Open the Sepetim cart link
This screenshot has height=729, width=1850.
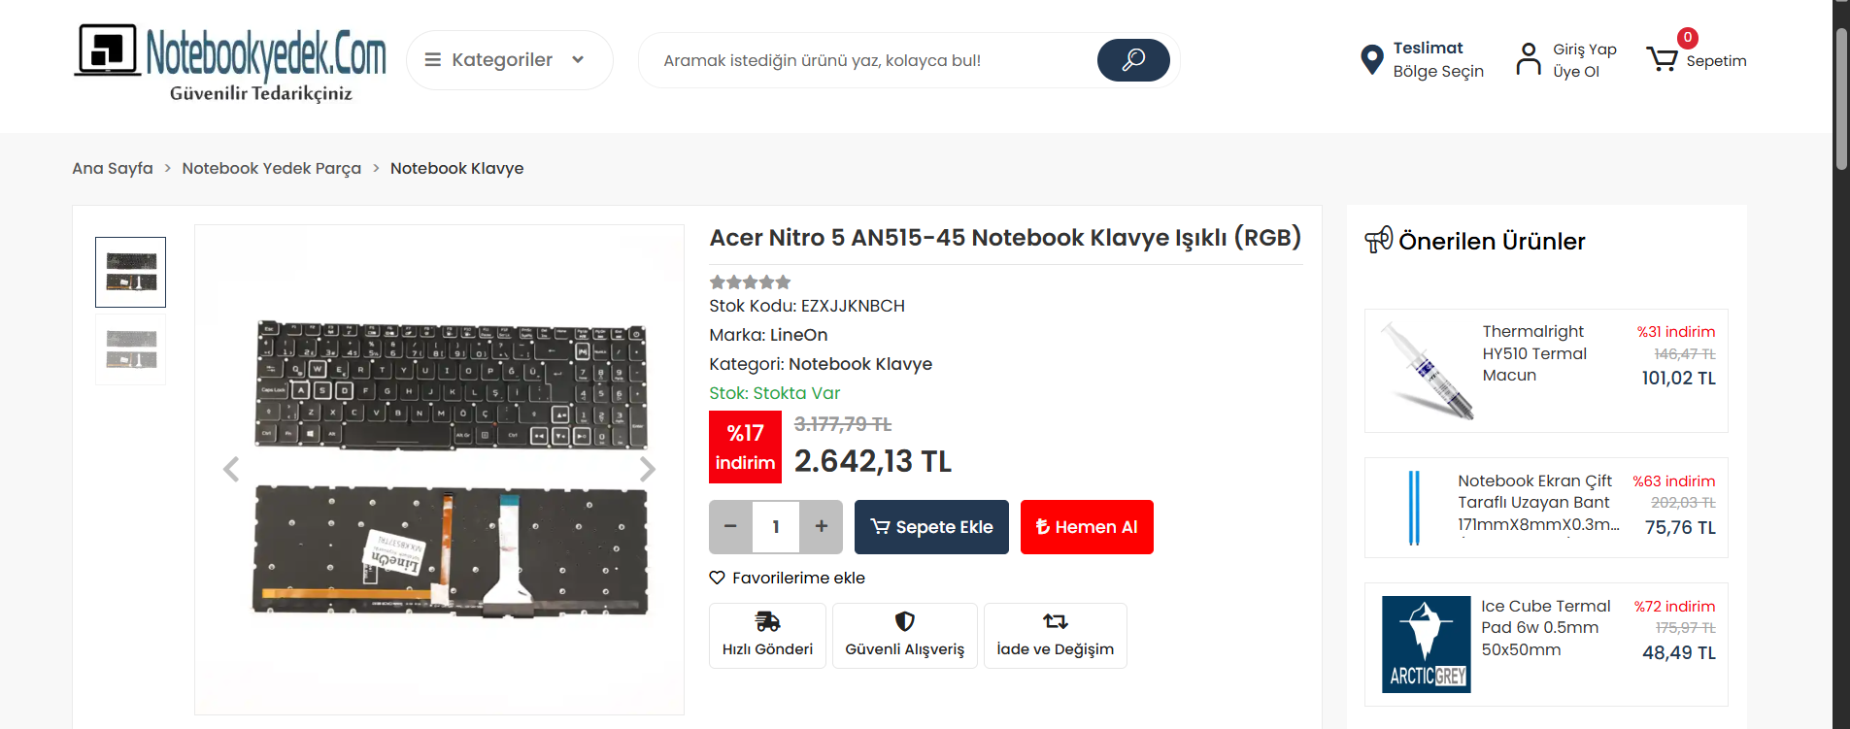(x=1716, y=61)
